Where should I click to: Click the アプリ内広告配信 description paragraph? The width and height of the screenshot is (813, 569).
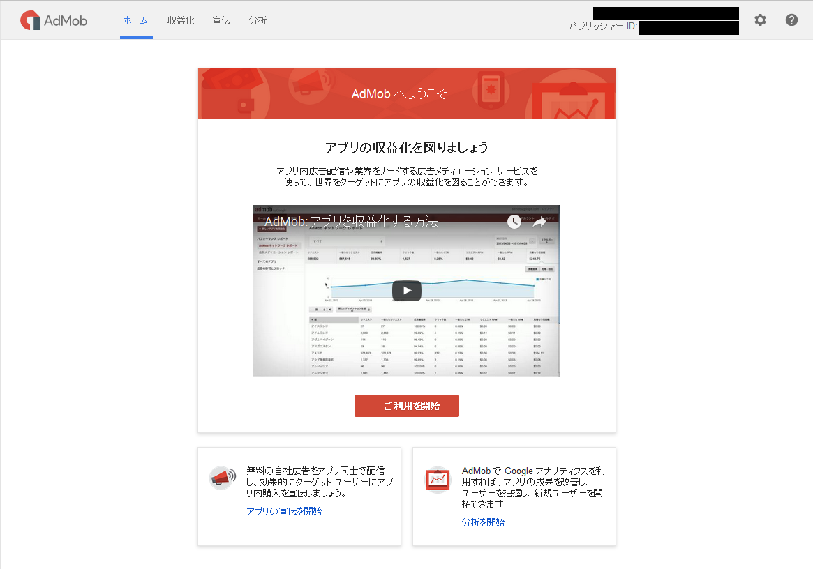406,176
